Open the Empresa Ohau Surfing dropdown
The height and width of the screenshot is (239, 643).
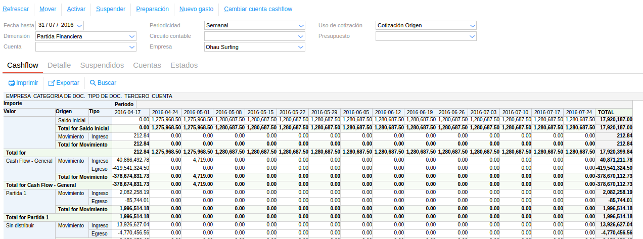[x=301, y=47]
